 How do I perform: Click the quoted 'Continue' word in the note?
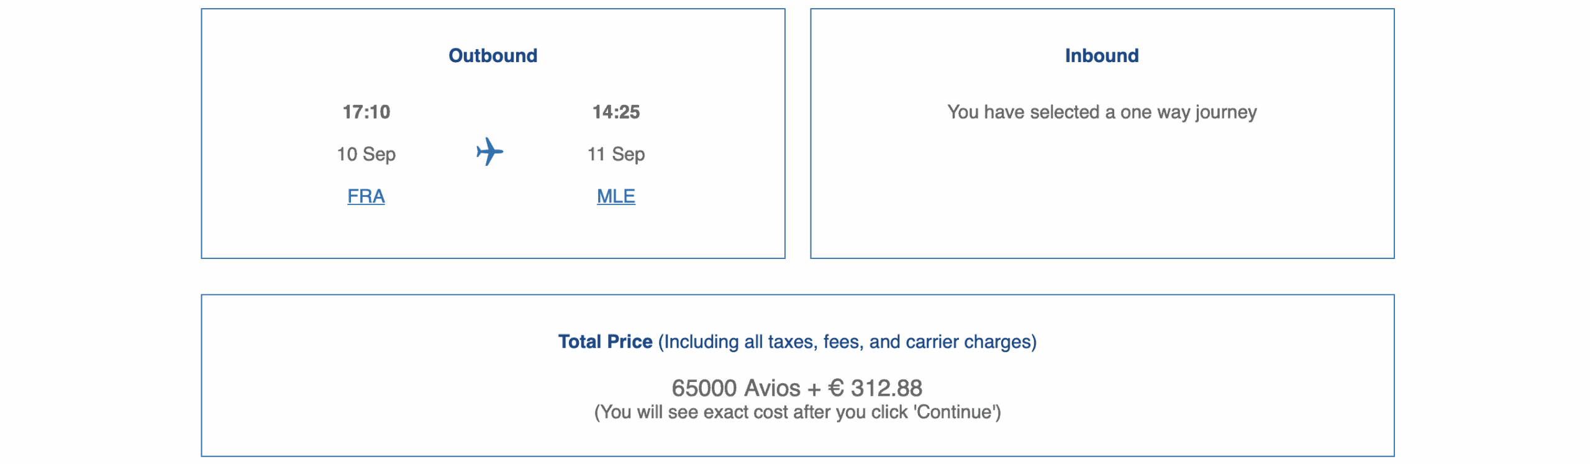[956, 412]
